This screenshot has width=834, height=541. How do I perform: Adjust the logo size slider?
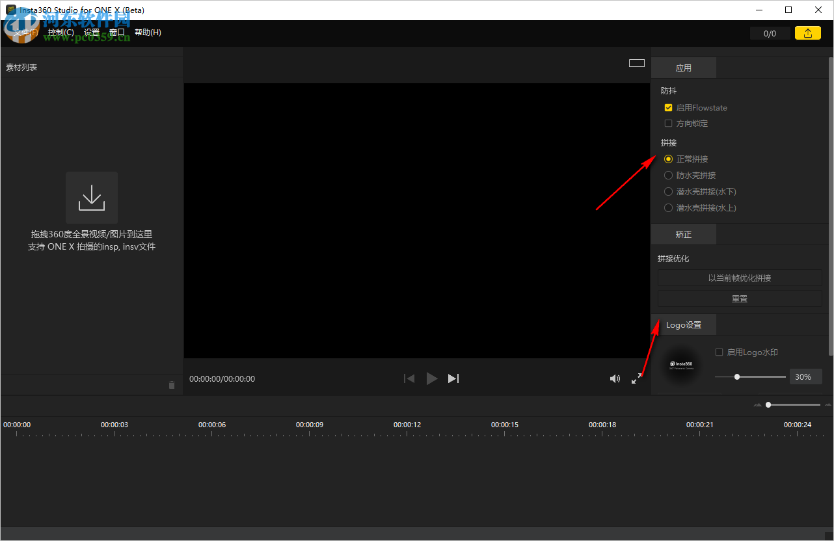750,376
